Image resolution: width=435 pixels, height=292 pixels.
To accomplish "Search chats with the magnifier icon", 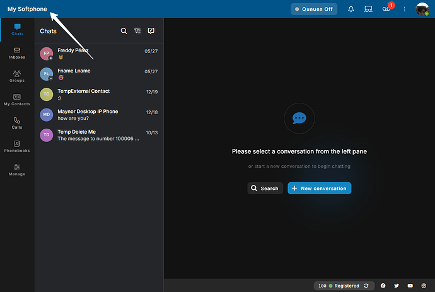I will (124, 31).
